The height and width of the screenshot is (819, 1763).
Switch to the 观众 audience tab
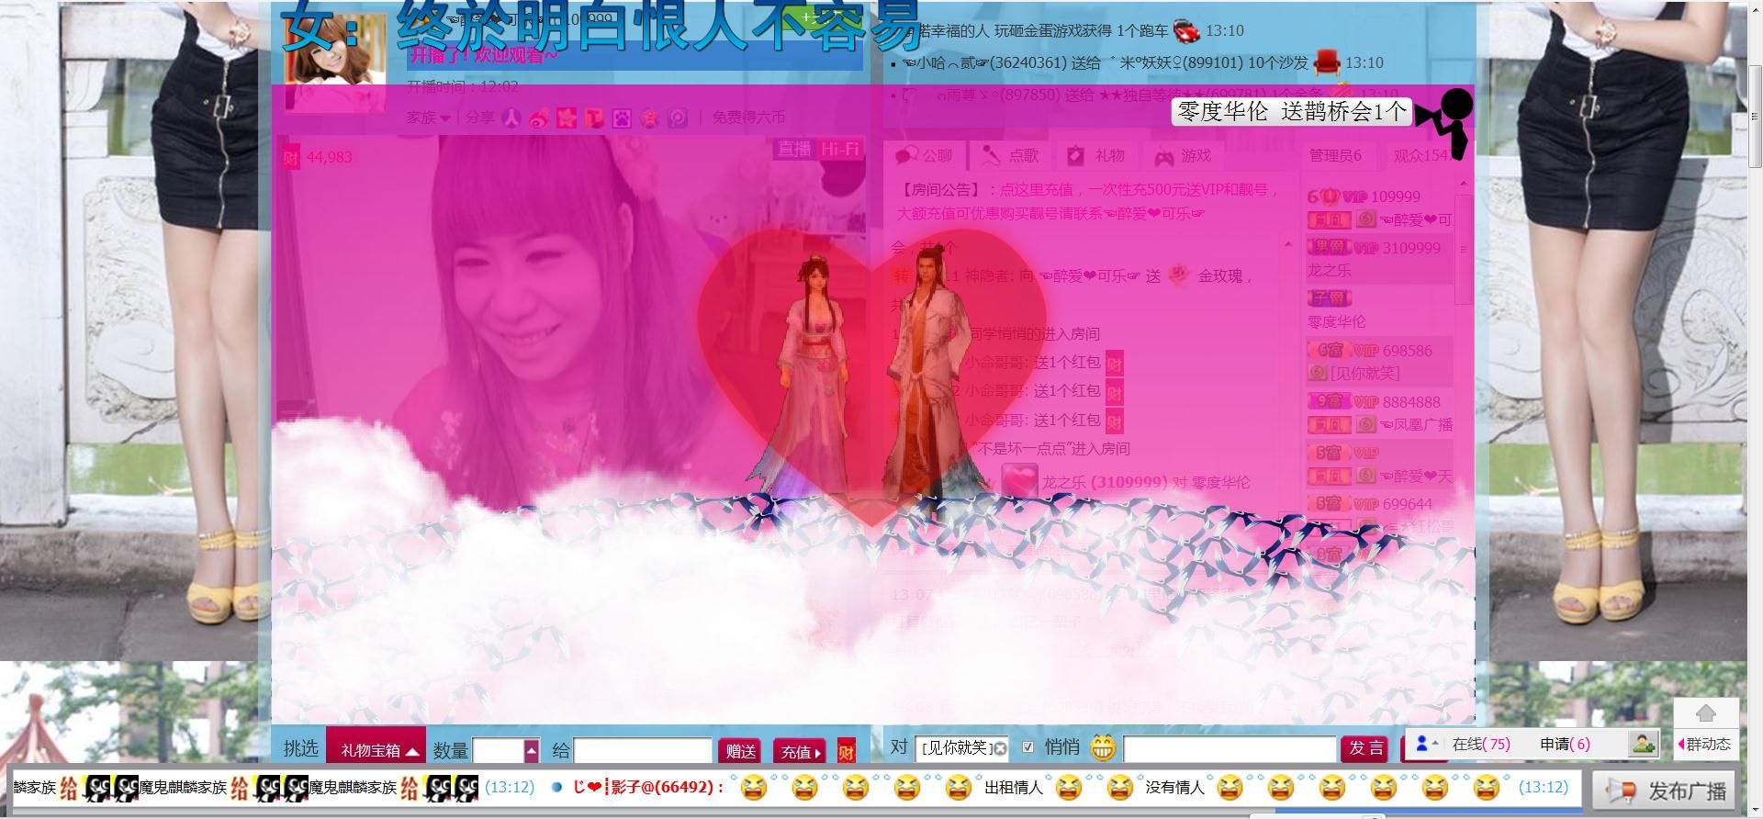coord(1422,156)
